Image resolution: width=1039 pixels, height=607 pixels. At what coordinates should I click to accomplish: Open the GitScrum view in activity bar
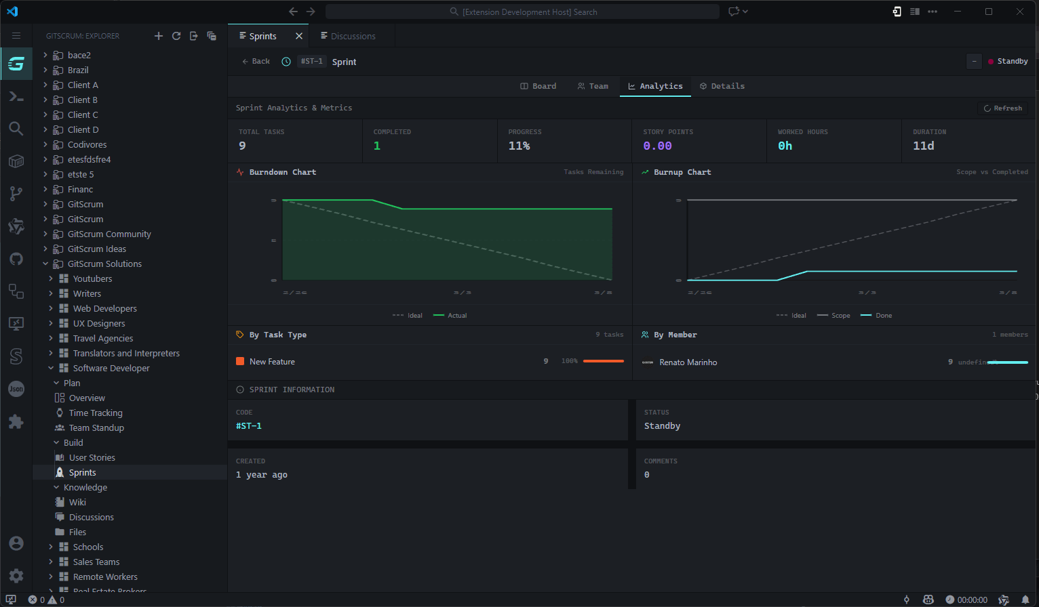click(16, 64)
